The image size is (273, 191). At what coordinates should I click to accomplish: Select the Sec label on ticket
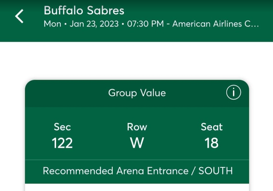(62, 127)
